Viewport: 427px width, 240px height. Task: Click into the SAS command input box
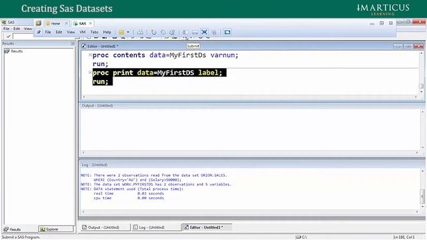23,36
